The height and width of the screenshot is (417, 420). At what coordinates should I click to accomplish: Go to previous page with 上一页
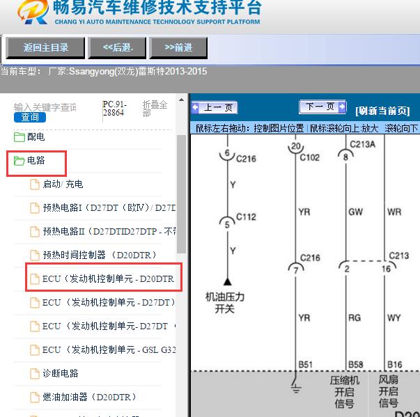215,107
